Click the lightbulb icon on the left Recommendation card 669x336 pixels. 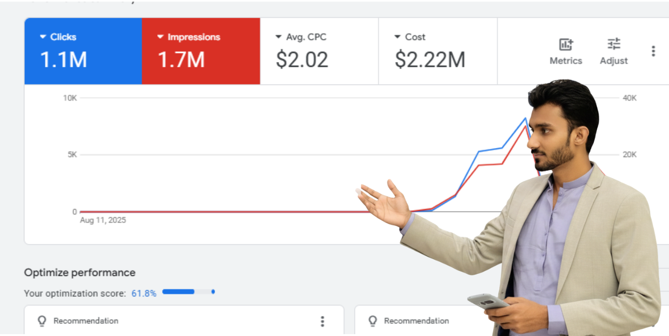(x=42, y=321)
